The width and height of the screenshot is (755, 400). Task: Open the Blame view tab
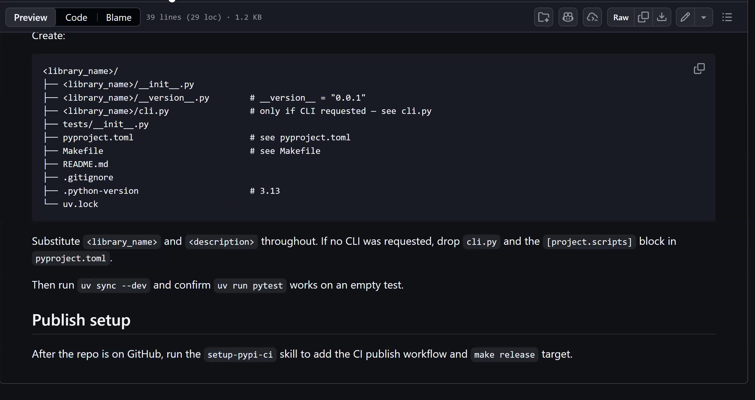[119, 17]
